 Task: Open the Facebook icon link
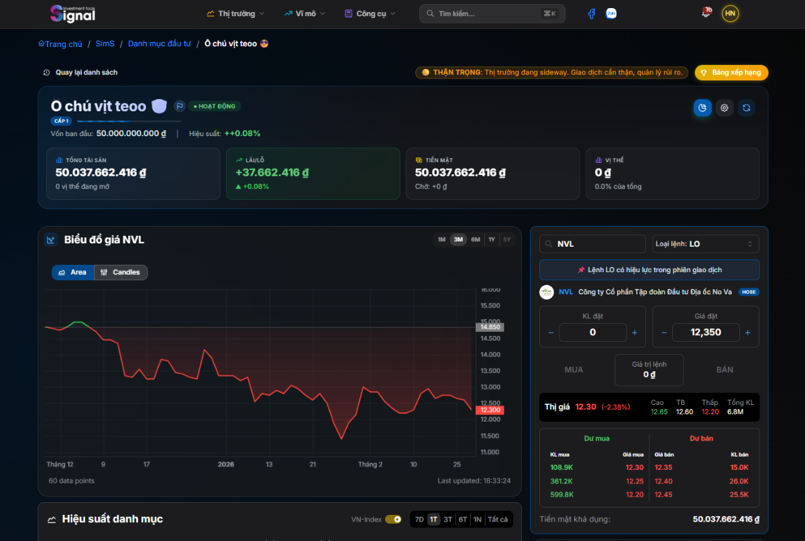pos(592,13)
